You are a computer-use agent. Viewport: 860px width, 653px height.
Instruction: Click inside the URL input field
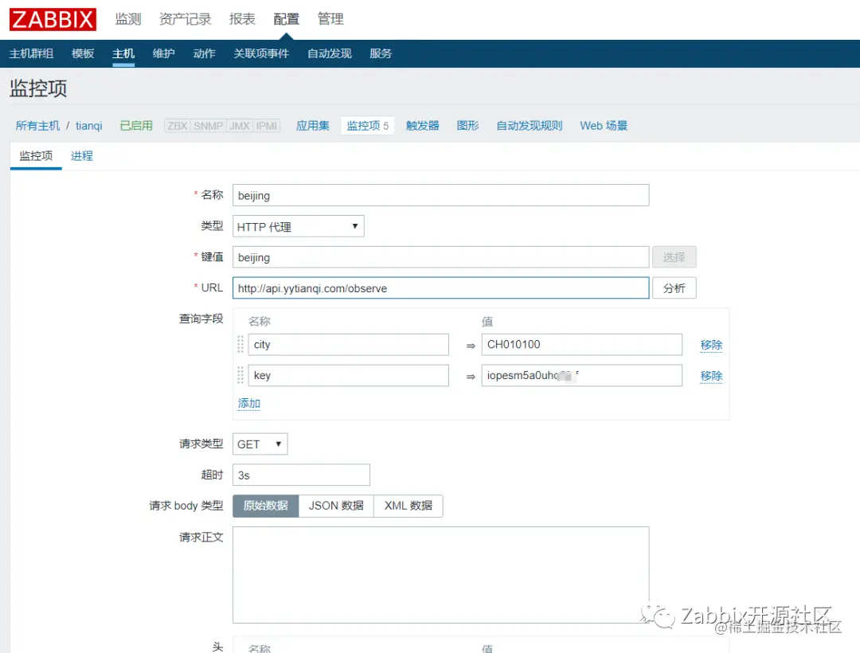click(440, 287)
